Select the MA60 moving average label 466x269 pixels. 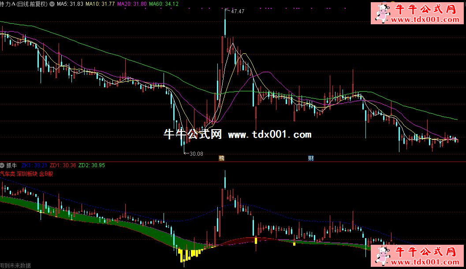(164, 4)
